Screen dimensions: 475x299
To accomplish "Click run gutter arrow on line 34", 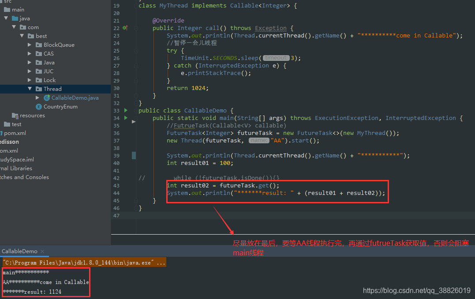I will [x=126, y=118].
